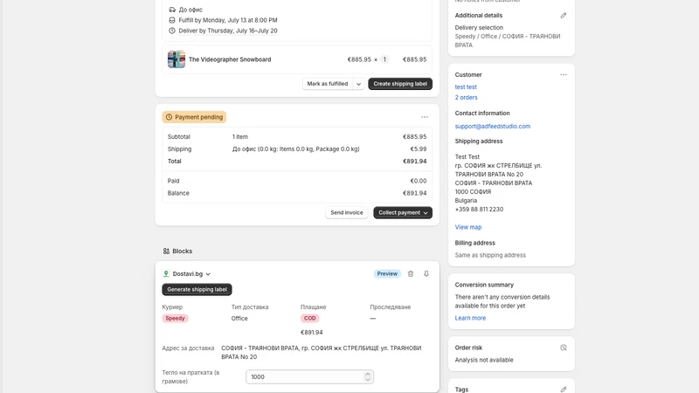Screen dimensions: 699x393
Task: Open Payment pending card more options
Action: [x=425, y=117]
